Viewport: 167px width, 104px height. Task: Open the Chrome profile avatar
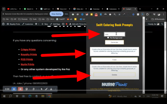[x=159, y=14]
